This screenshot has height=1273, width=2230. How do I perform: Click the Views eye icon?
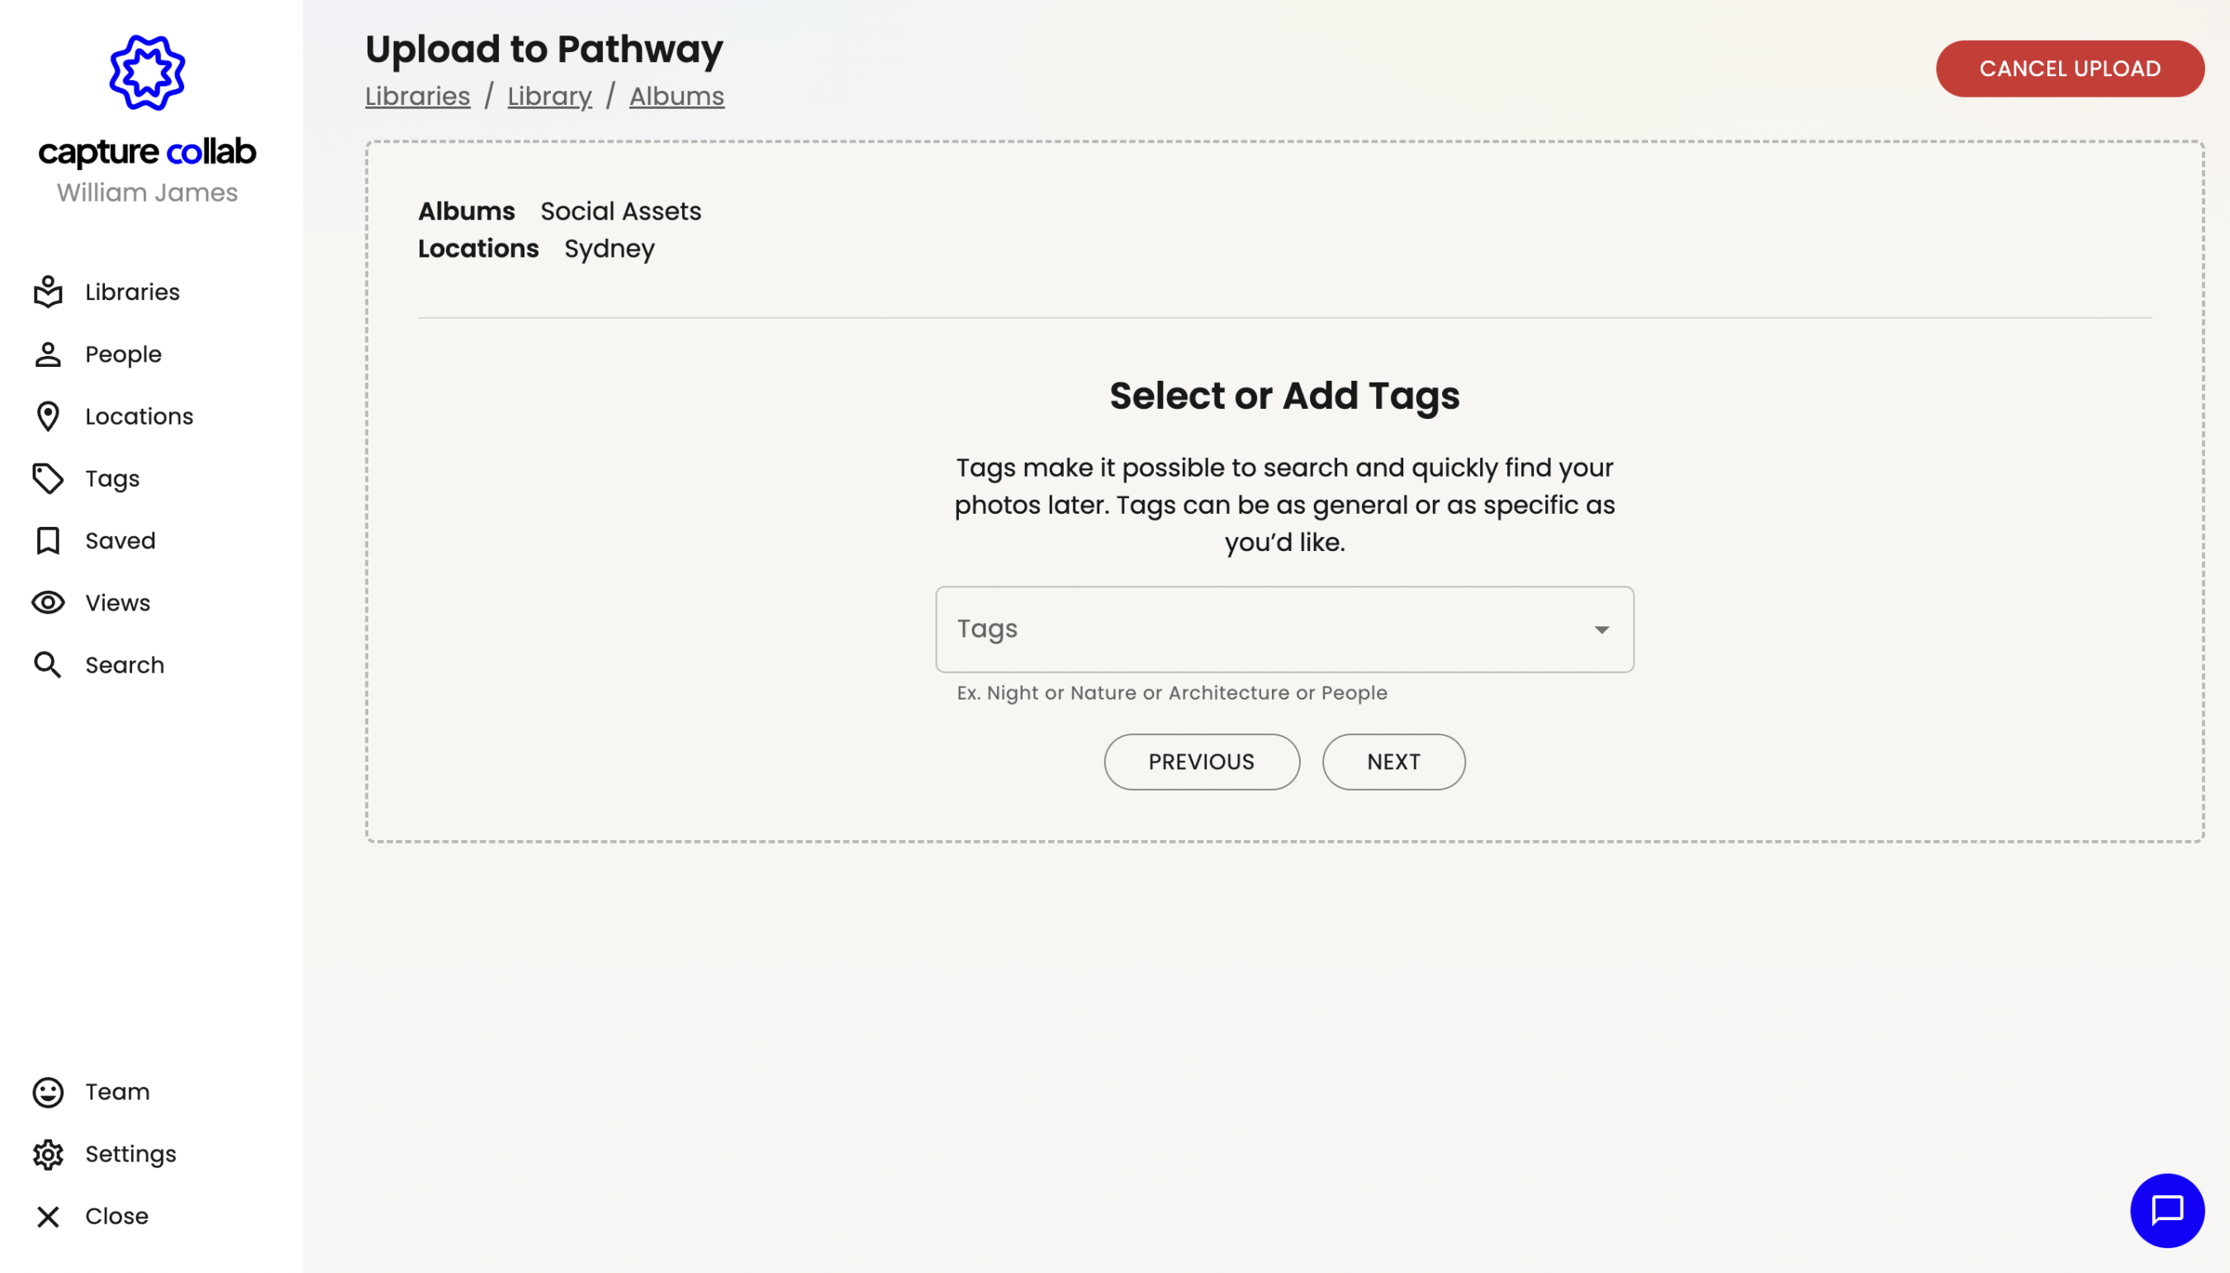tap(48, 602)
